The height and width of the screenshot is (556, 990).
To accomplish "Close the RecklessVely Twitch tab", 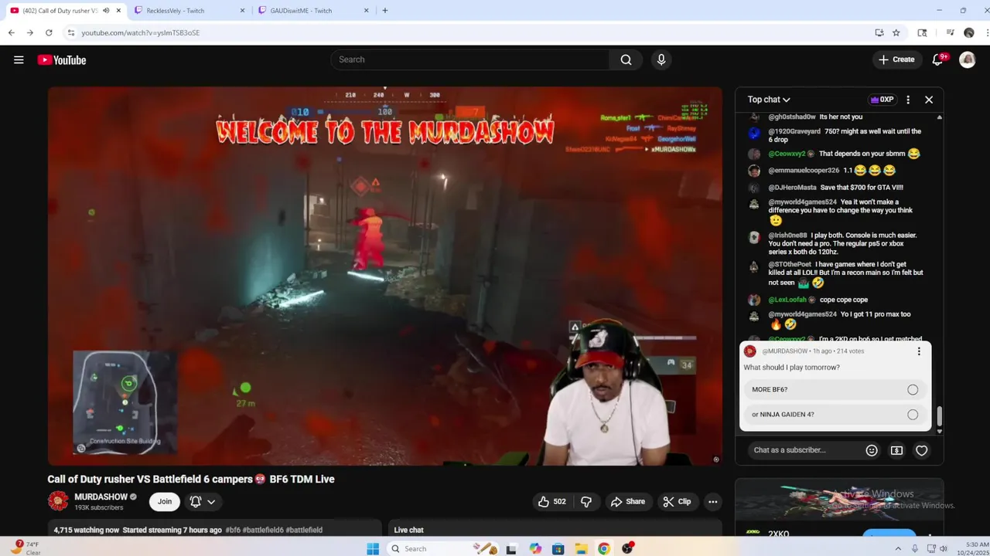I will point(242,11).
